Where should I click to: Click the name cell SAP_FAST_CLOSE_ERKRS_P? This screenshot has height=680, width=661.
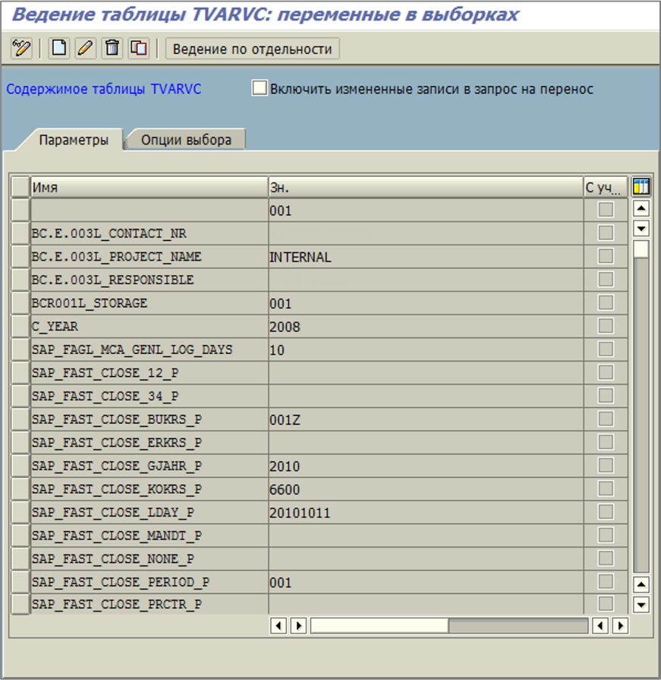click(150, 442)
